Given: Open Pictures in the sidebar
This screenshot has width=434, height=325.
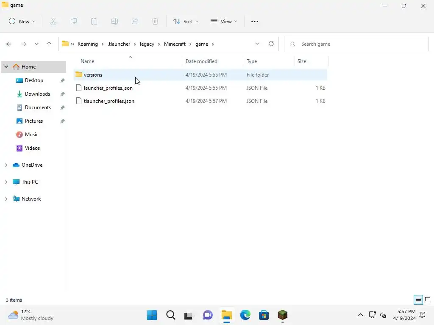Looking at the screenshot, I should click(x=34, y=121).
